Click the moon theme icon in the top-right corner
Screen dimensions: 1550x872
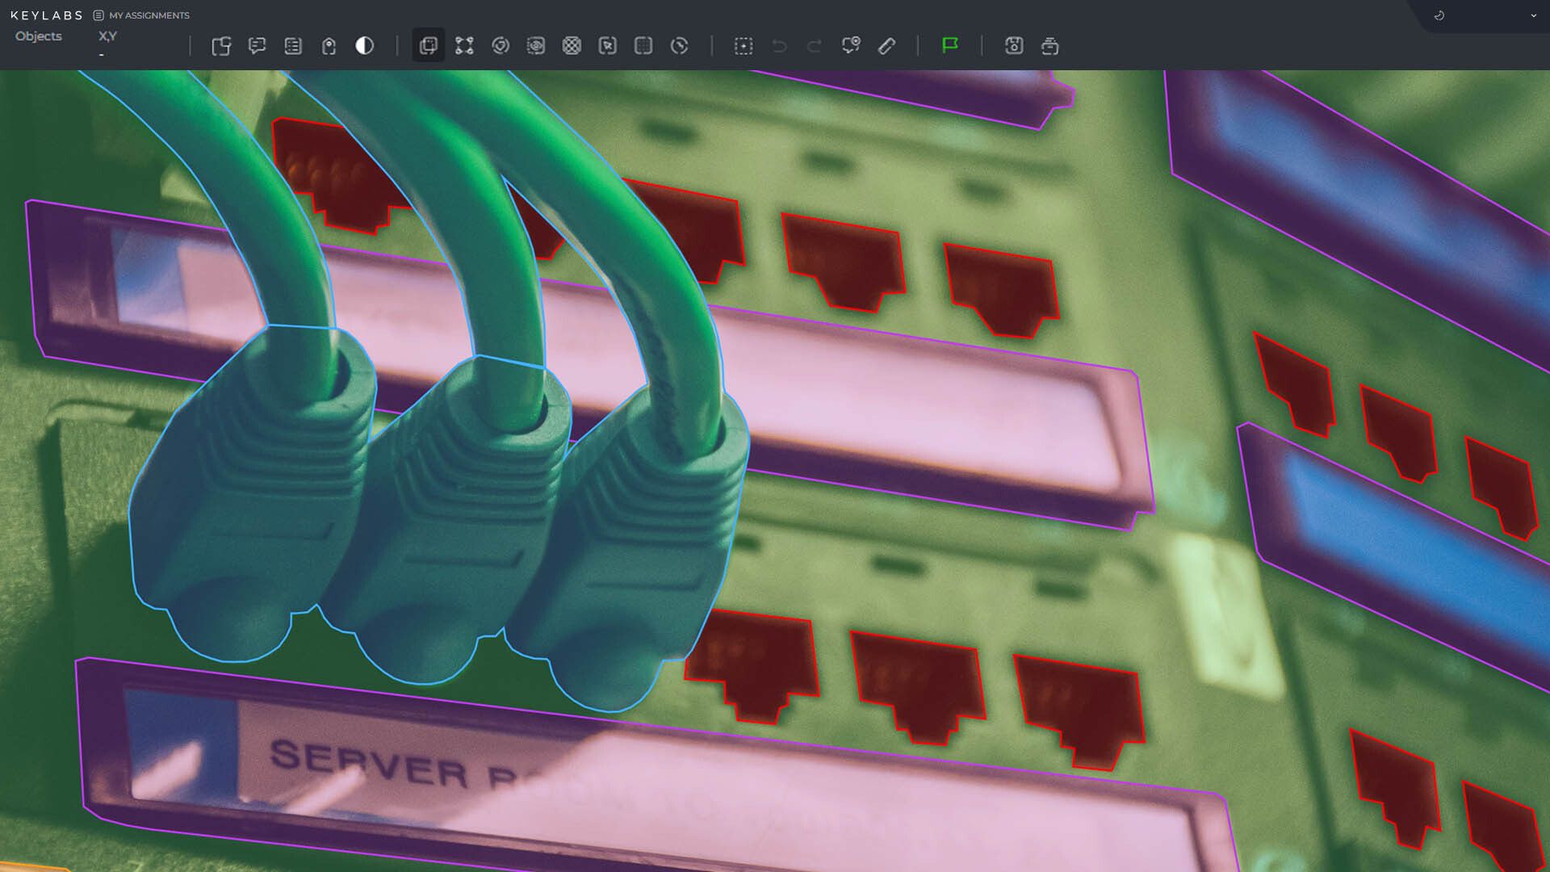(x=1439, y=15)
